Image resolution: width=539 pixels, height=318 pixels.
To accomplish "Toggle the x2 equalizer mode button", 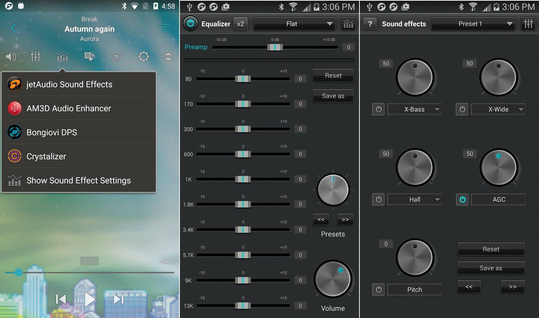I will 240,24.
